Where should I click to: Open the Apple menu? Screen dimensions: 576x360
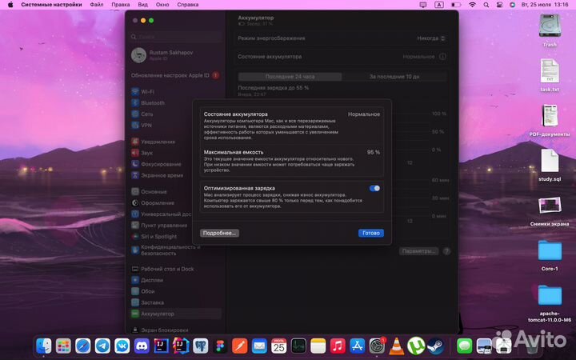click(x=10, y=5)
